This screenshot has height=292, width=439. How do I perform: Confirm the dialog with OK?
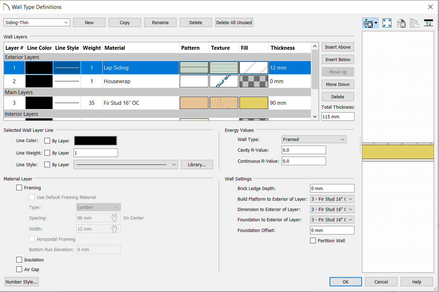pos(346,282)
